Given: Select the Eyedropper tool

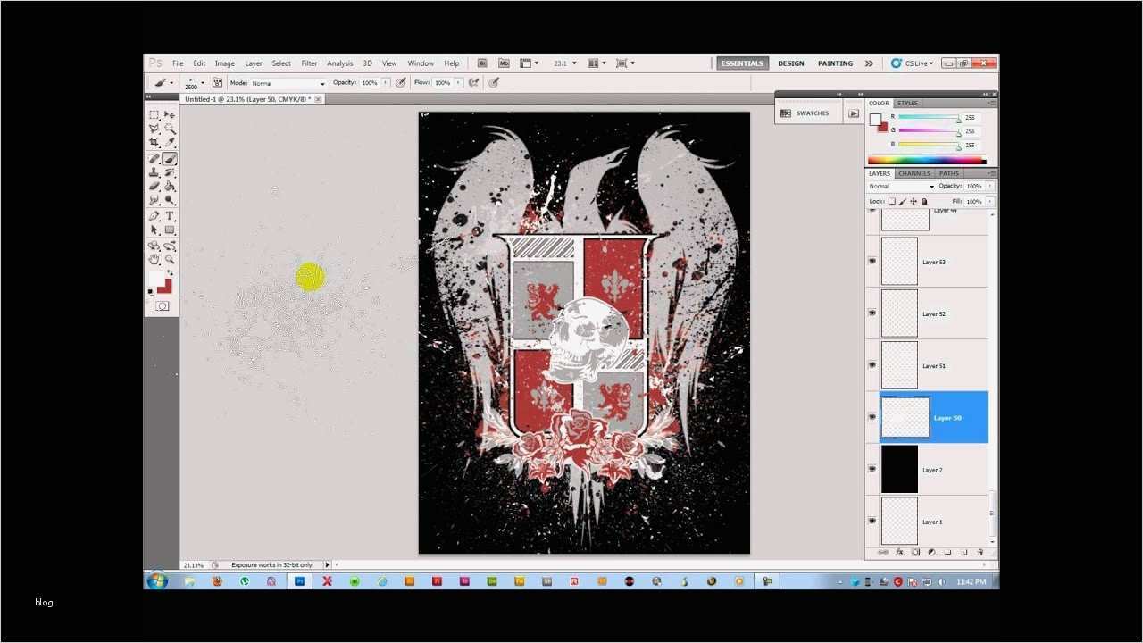Looking at the screenshot, I should 170,143.
